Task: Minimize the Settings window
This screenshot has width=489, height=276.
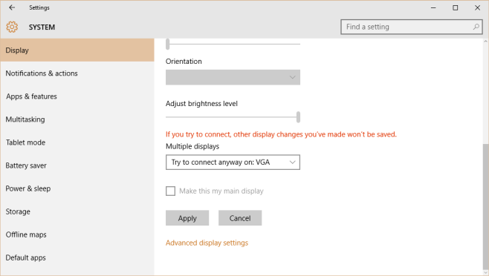Action: pos(433,7)
